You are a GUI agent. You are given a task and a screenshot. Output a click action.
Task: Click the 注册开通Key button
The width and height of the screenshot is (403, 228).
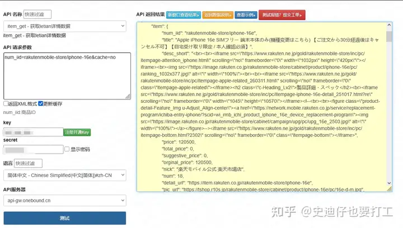77,132
